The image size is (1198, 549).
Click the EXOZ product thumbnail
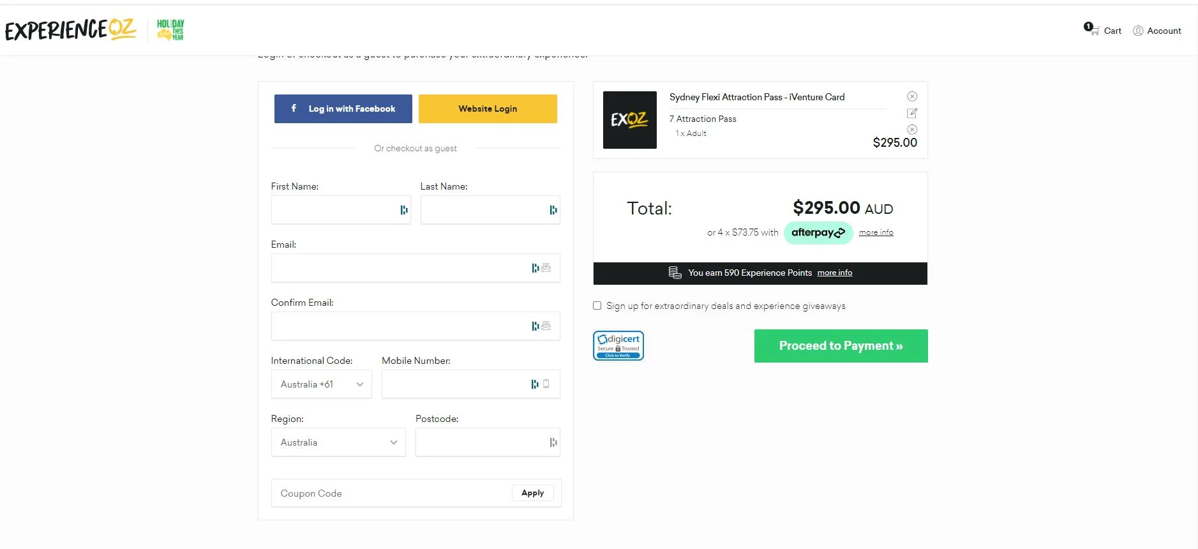(629, 120)
